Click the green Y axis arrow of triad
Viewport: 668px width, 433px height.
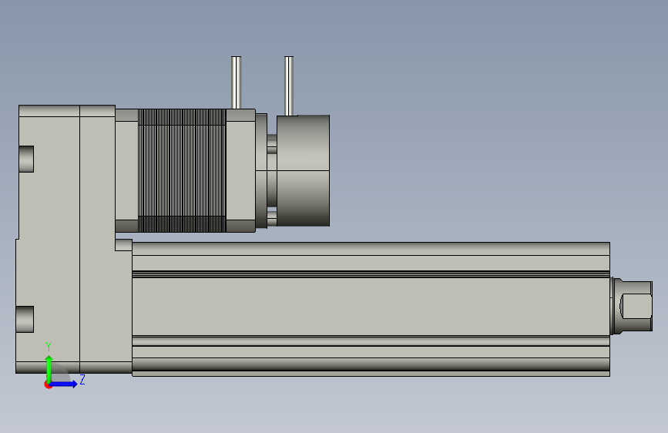coord(49,368)
